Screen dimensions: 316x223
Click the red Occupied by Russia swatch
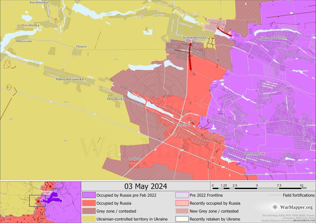(x=89, y=203)
